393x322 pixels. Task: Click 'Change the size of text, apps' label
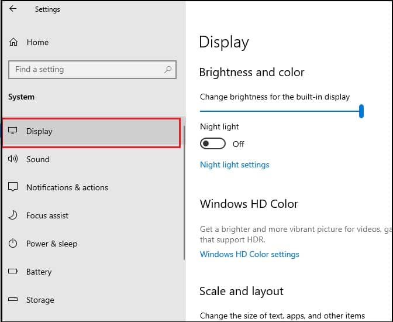click(282, 316)
